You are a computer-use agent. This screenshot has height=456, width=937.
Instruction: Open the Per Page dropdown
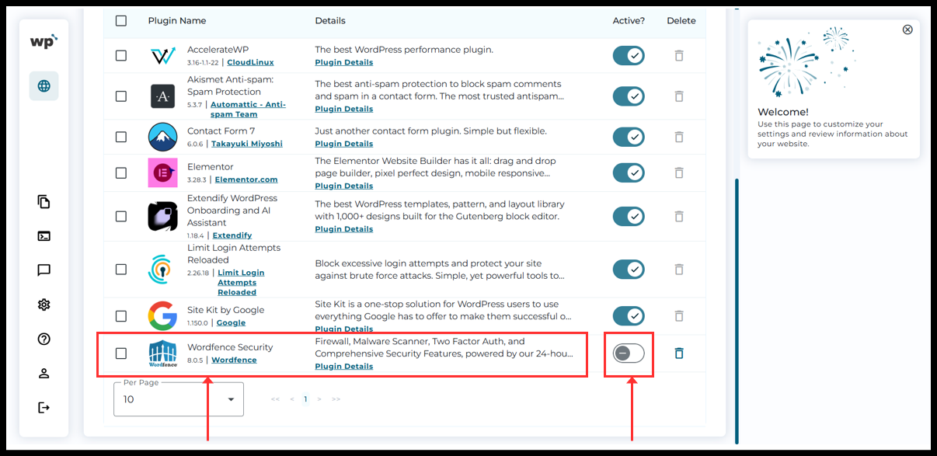(179, 399)
